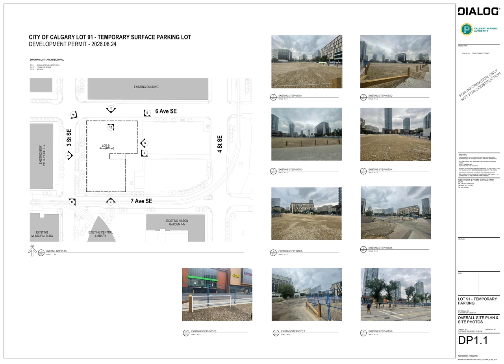504x364 pixels.
Task: Click the 'EXISTING SITE PHOTO 10' caption
Action: click(x=204, y=331)
